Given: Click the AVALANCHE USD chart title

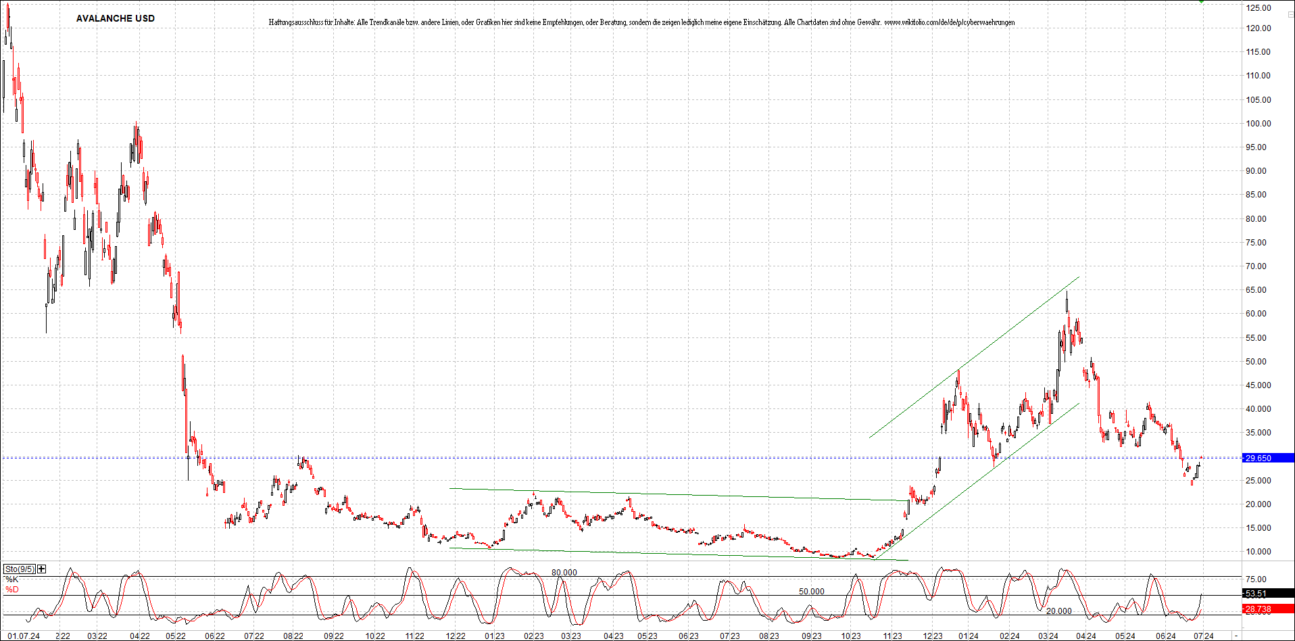Looking at the screenshot, I should point(116,18).
